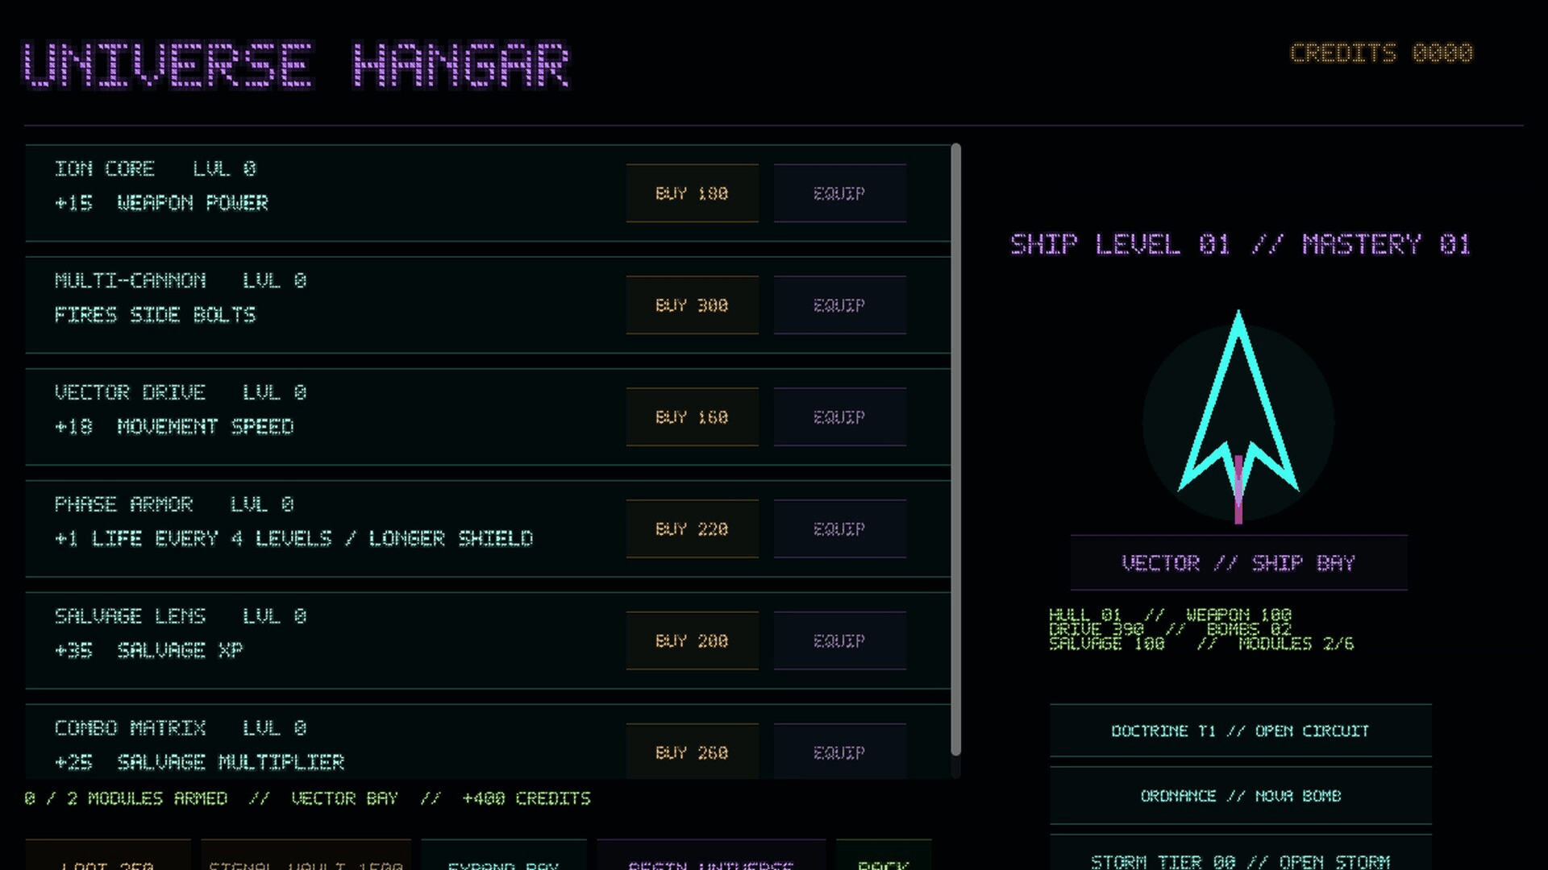Screen dimensions: 1548x870
Task: Buy Salvage Lens for 200
Action: coord(692,641)
